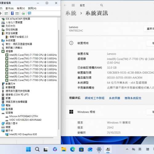The height and width of the screenshot is (154, 154).
Task: Click the monitors (監視器) category icon
Action: [x=3, y=109]
